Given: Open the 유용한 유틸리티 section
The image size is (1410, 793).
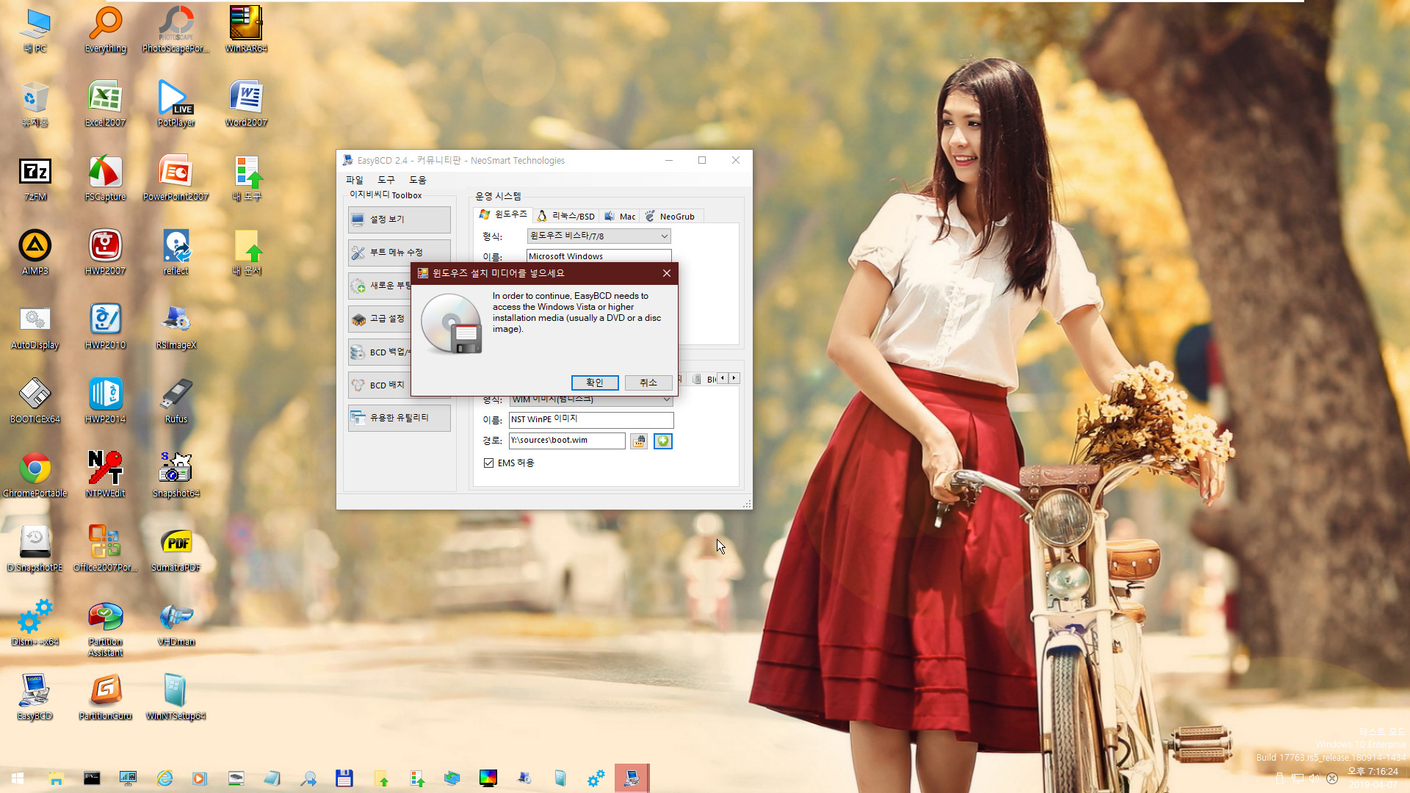Looking at the screenshot, I should [399, 418].
